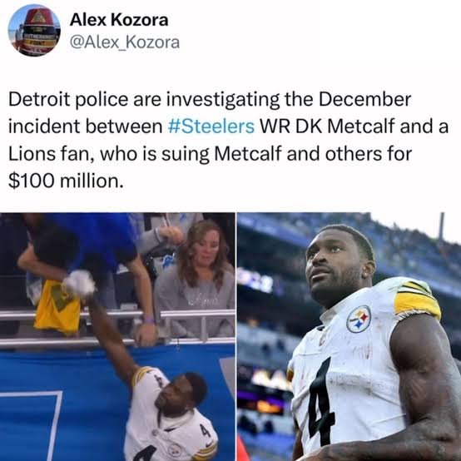Image resolution: width=461 pixels, height=461 pixels.
Task: Click the words "Lions fan" in the tweet
Action: click(47, 153)
